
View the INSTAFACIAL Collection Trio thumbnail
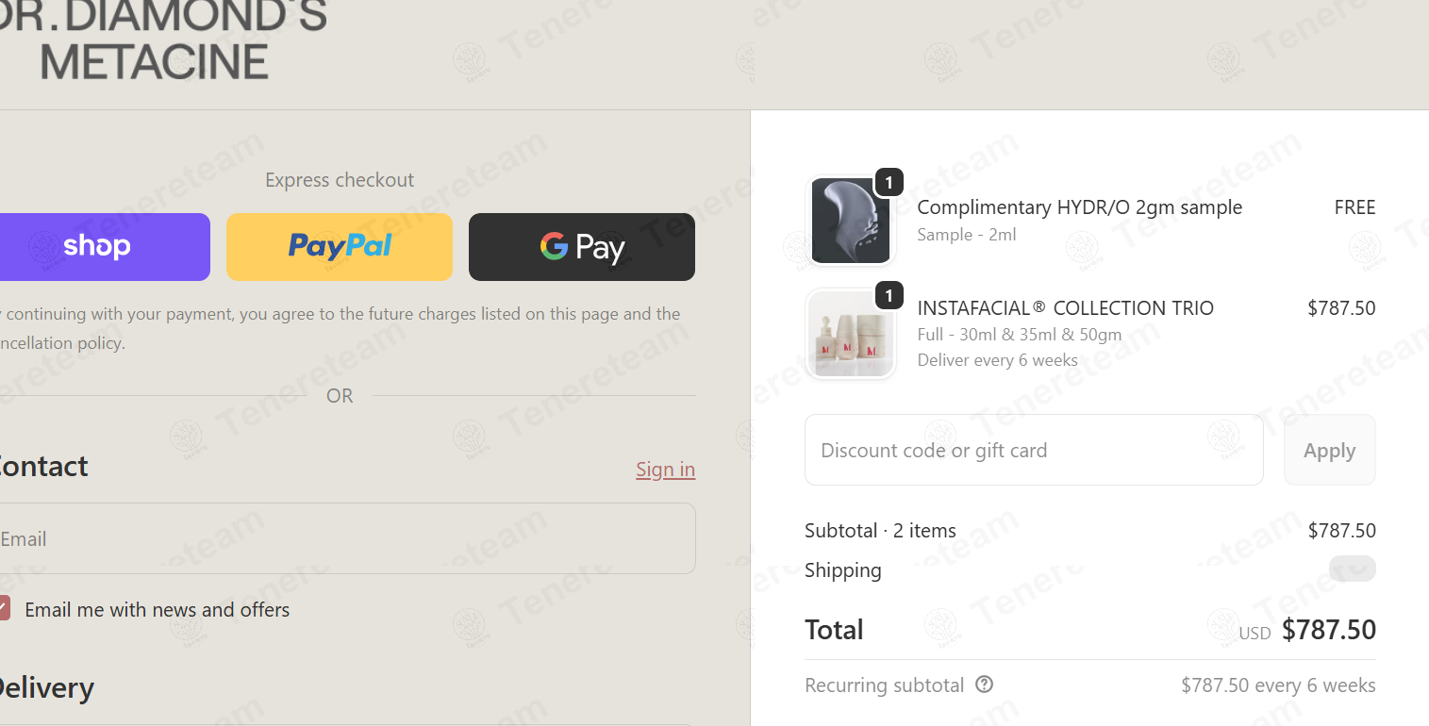point(851,334)
